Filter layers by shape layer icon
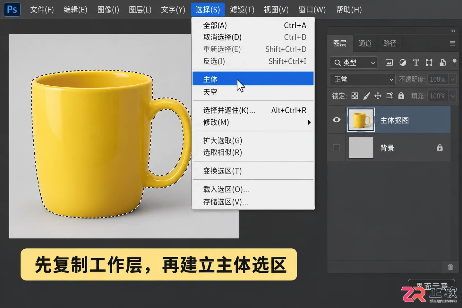Viewport: 462px width, 308px height. pyautogui.click(x=429, y=63)
